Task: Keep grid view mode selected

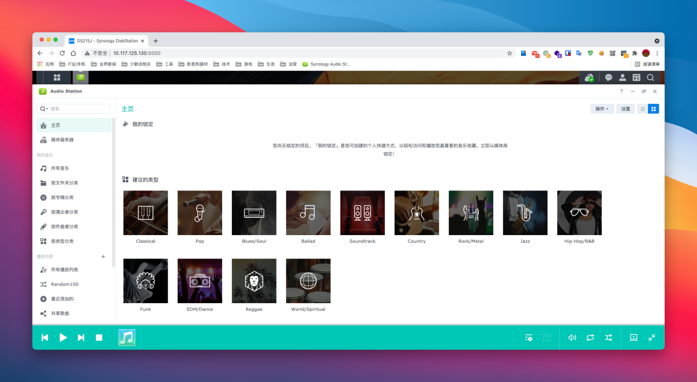Action: pos(653,108)
